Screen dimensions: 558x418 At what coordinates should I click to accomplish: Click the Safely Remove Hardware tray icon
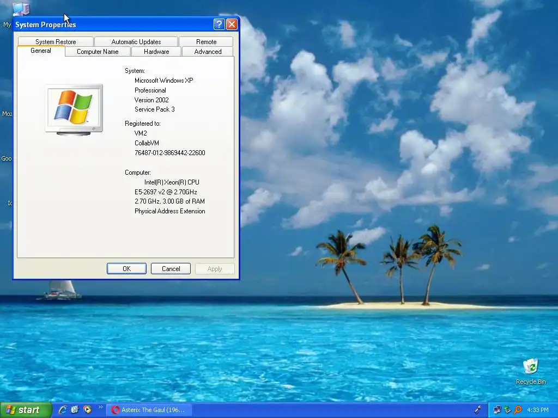(x=507, y=410)
